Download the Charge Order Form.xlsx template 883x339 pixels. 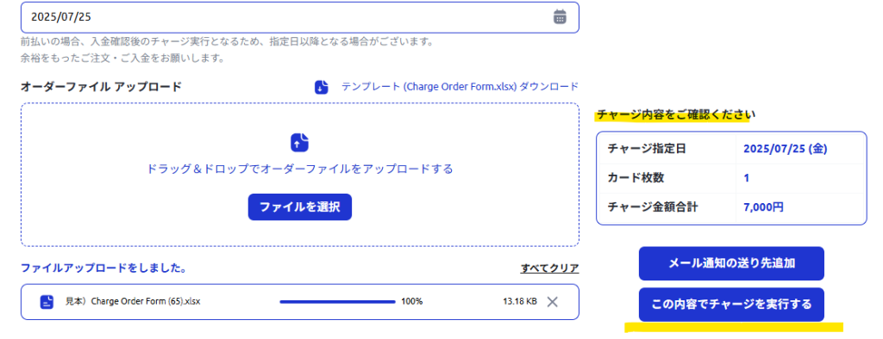click(460, 87)
